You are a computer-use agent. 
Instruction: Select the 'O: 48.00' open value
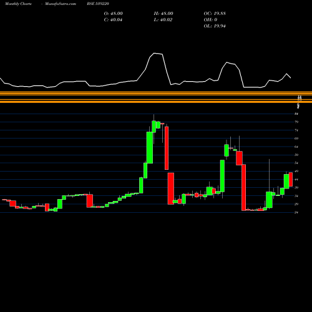click(114, 14)
